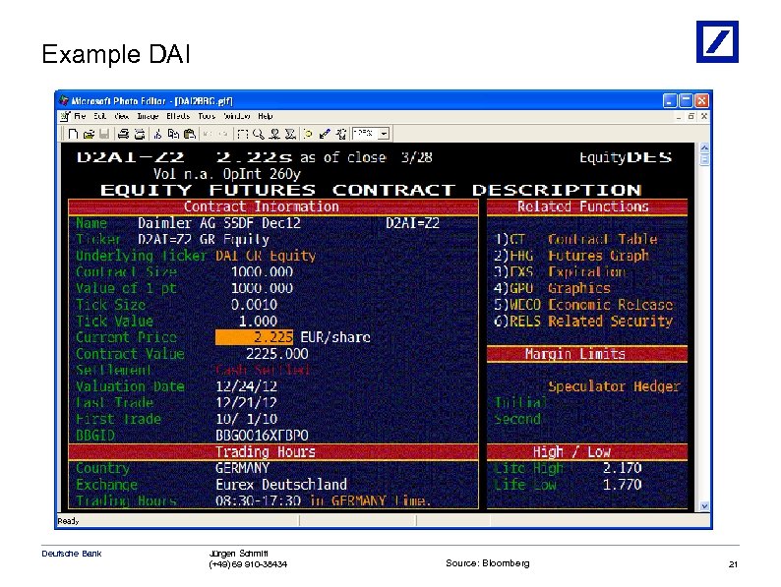Click the Deutsche Bank logo on the slide
Viewport: 781px width, 587px height.
pos(717,42)
